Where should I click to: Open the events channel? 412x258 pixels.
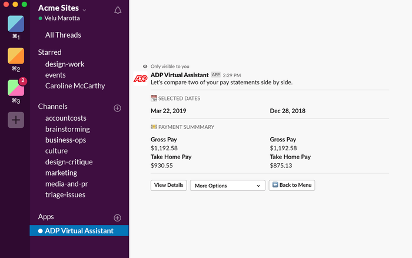[x=55, y=75]
